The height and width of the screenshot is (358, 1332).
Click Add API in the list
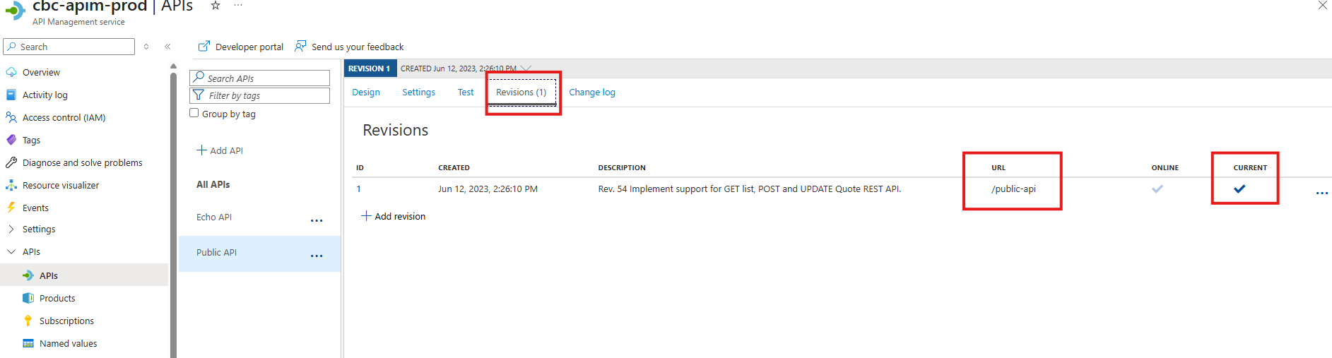pos(220,151)
